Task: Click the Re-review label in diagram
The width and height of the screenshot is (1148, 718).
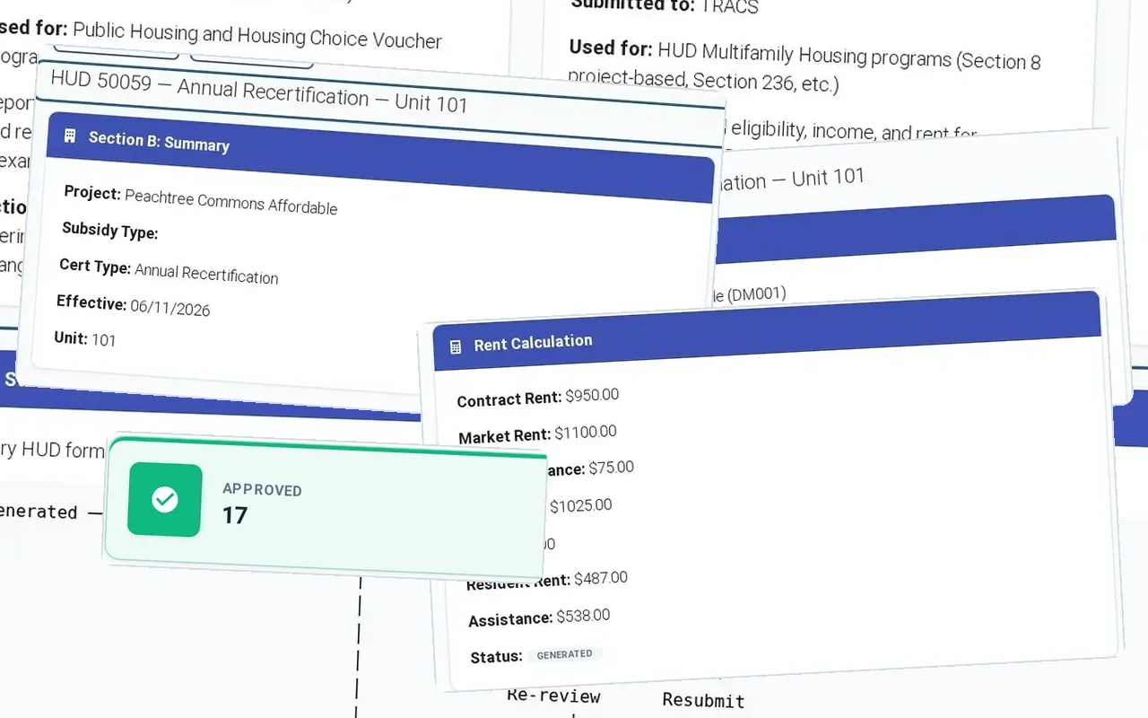Action: [x=553, y=696]
